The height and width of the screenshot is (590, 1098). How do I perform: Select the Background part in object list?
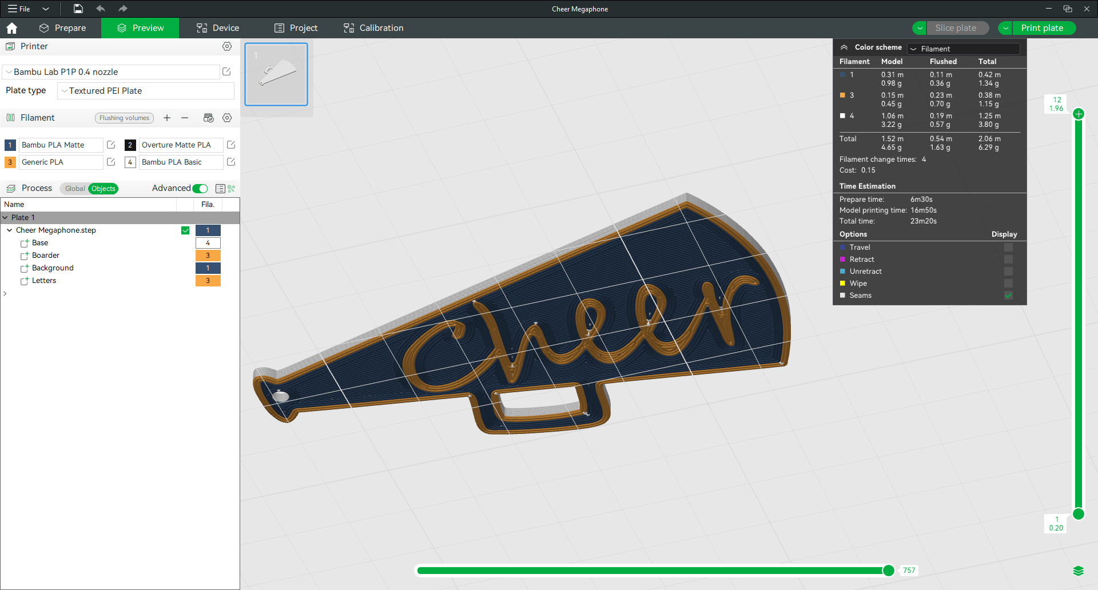click(x=53, y=268)
